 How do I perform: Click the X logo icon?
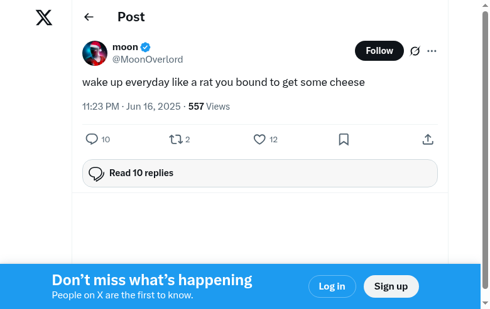pyautogui.click(x=44, y=18)
